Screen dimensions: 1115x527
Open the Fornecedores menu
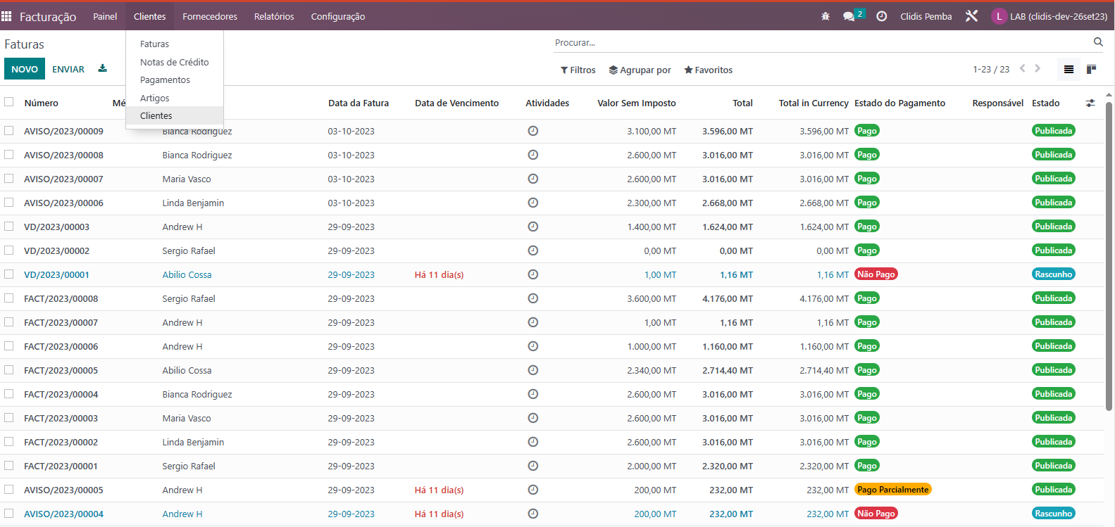(210, 16)
